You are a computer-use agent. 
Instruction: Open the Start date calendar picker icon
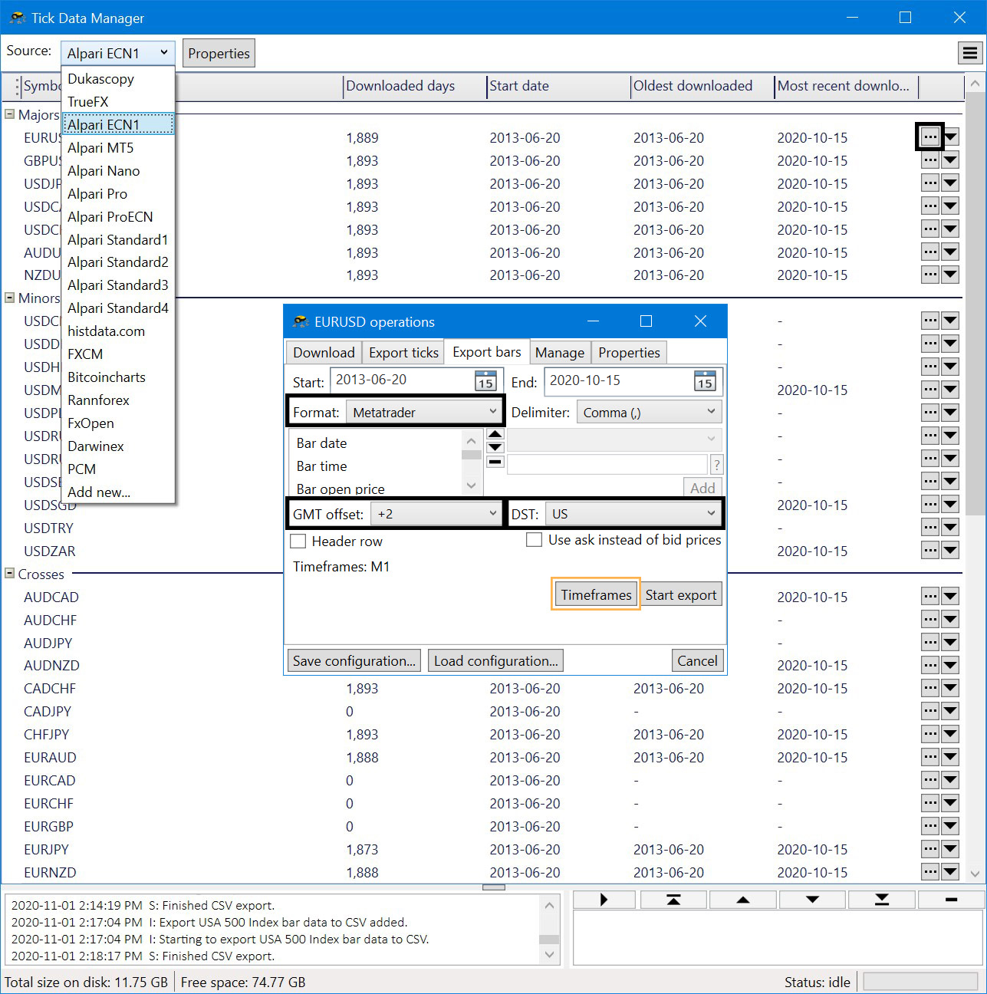tap(485, 380)
